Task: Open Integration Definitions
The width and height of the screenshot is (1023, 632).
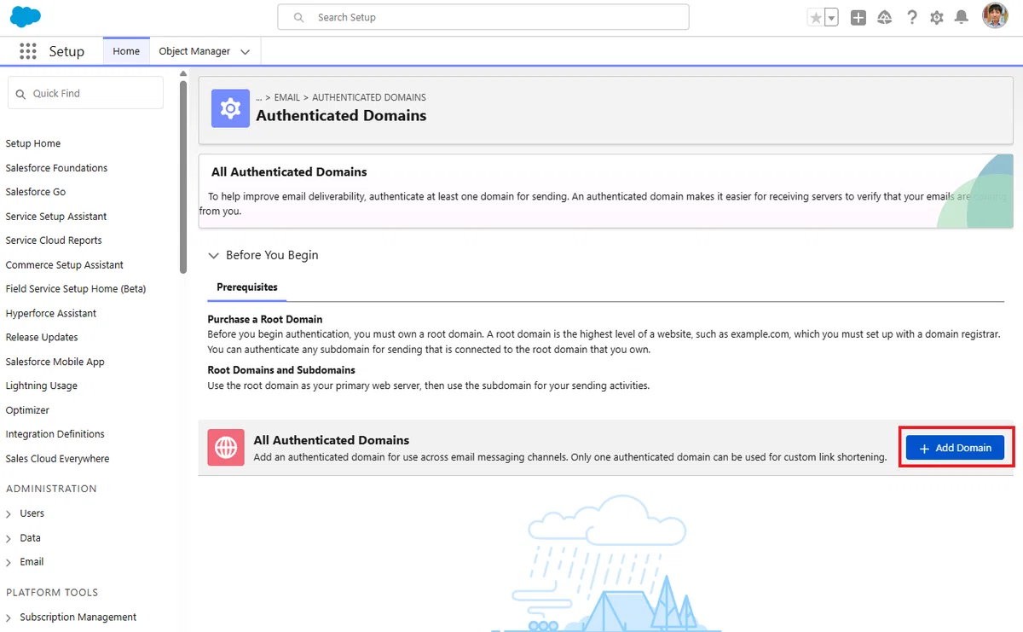Action: [x=55, y=434]
